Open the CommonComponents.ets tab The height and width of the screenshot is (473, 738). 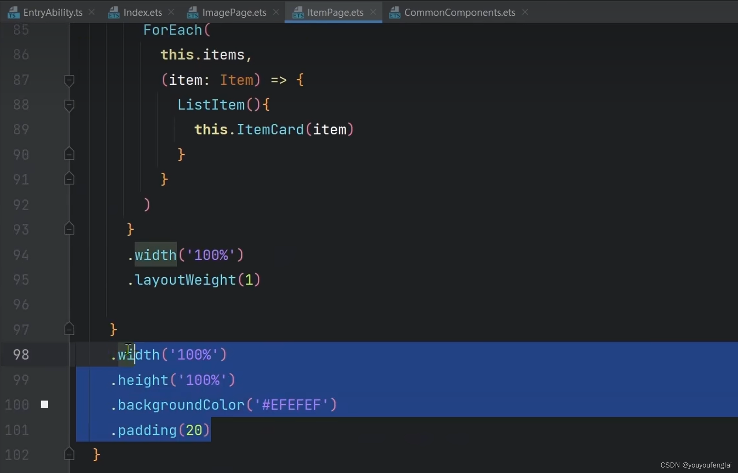[x=460, y=12]
